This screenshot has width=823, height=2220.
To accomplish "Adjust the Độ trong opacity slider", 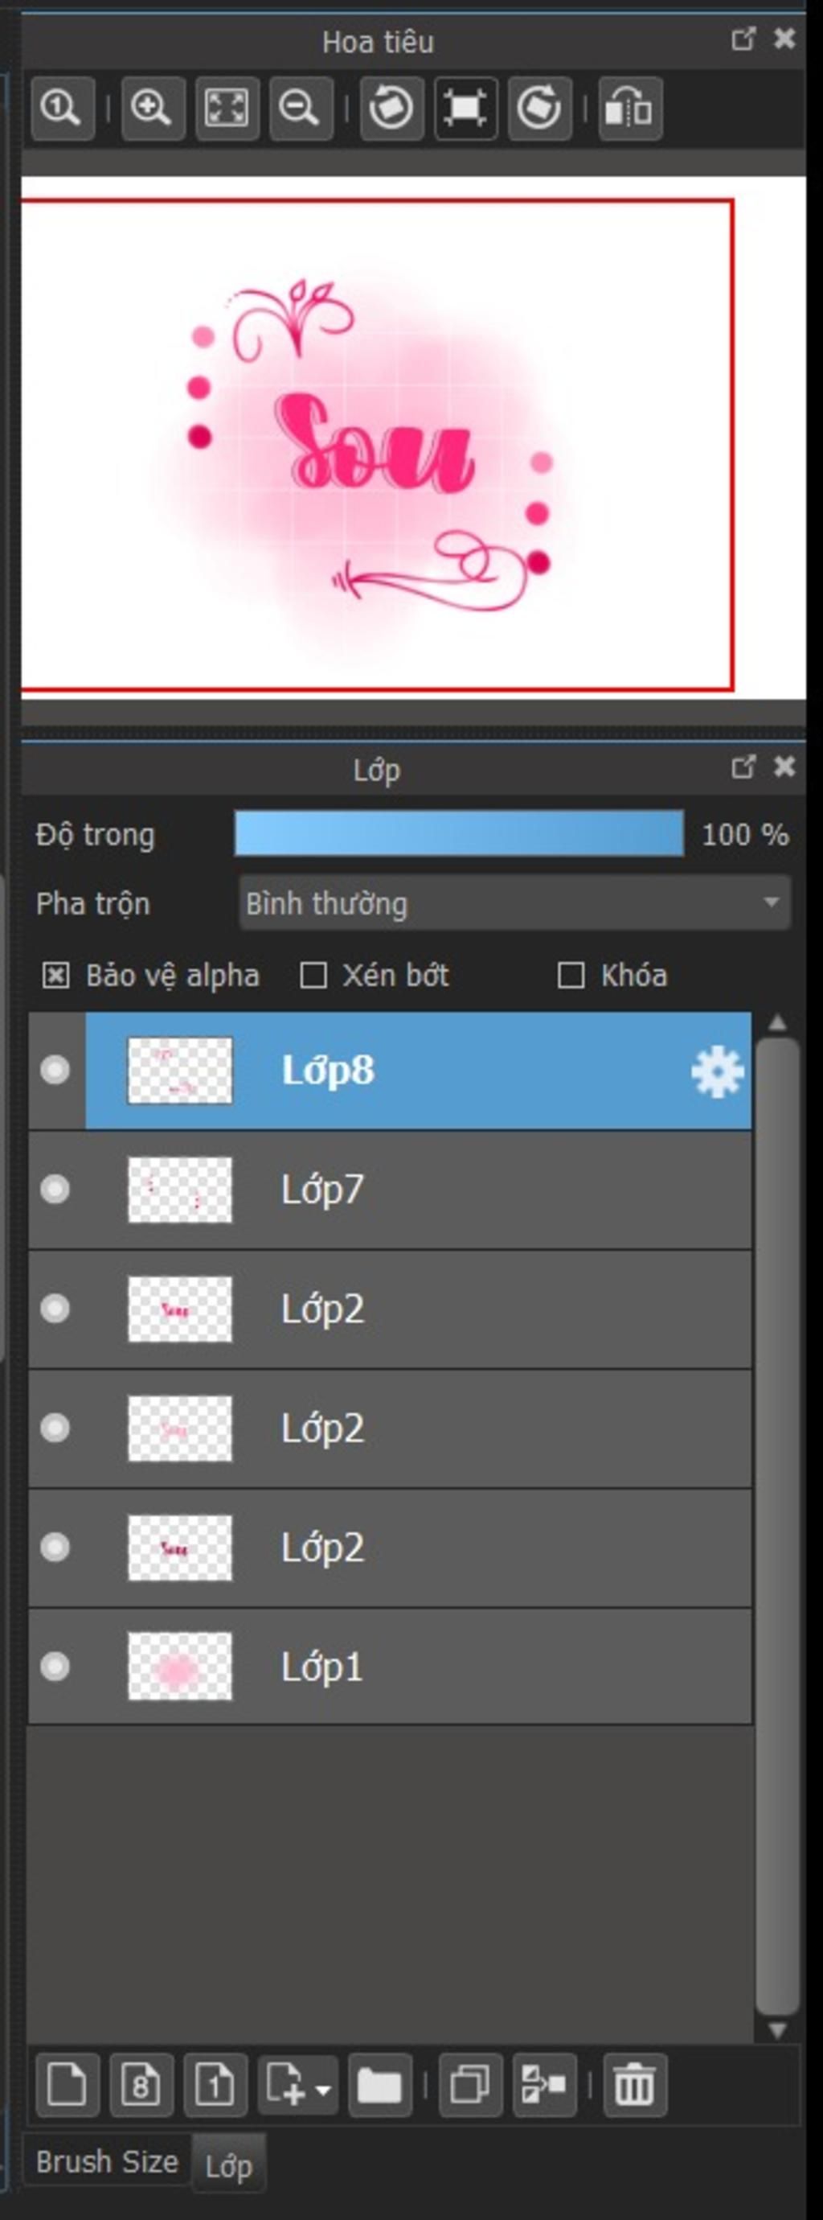I will tap(459, 833).
